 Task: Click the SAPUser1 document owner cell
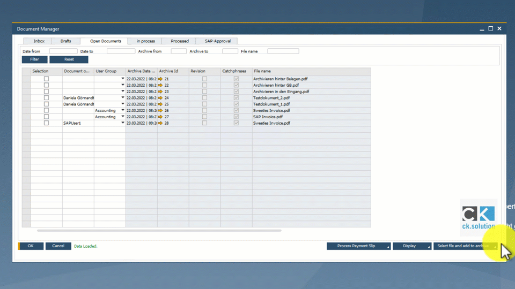(78, 123)
